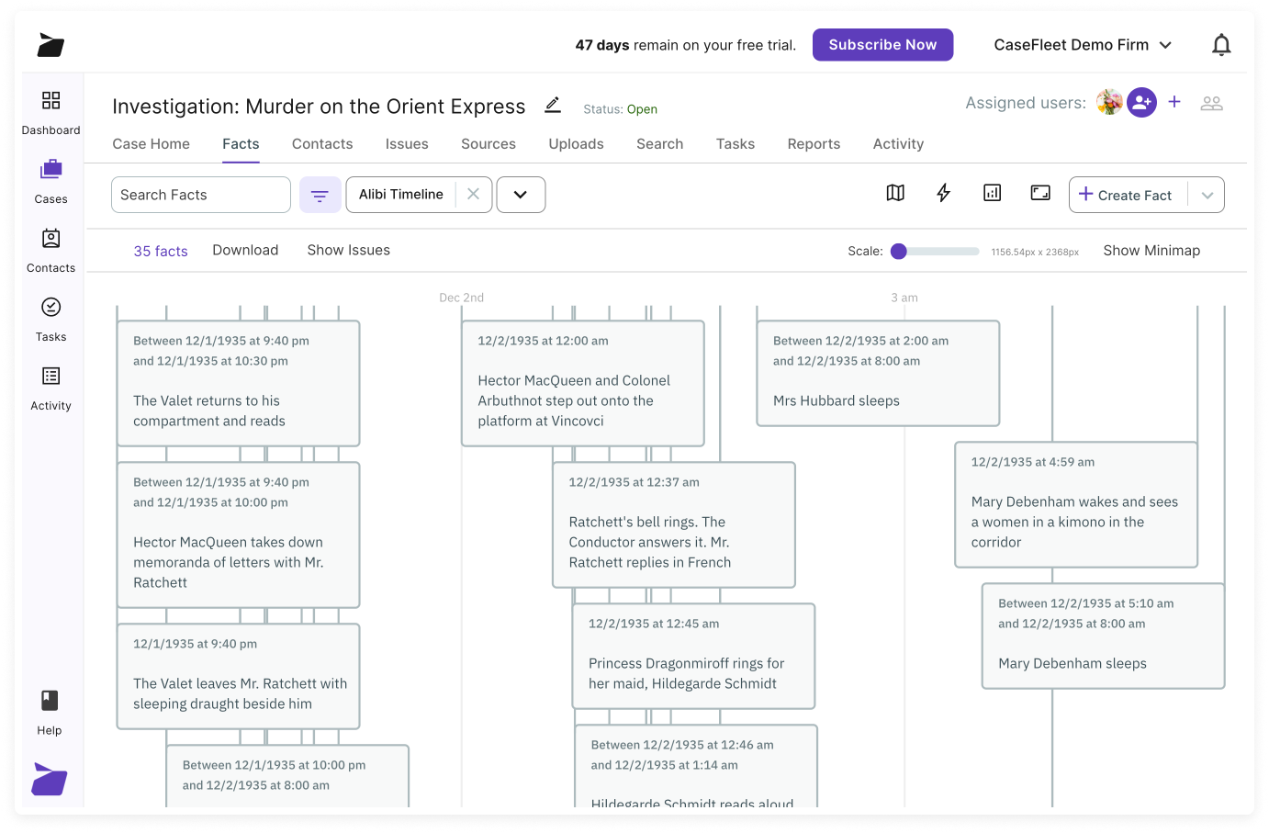
Task: Open the map view icon
Action: tap(895, 194)
